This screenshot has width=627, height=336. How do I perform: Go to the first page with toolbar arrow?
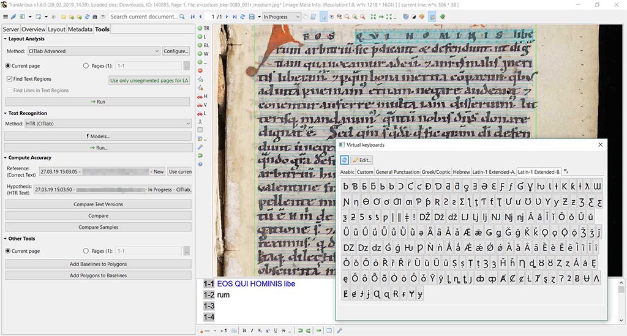193,17
